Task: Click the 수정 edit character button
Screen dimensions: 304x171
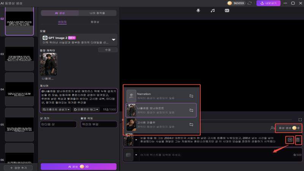Action: tap(108, 50)
